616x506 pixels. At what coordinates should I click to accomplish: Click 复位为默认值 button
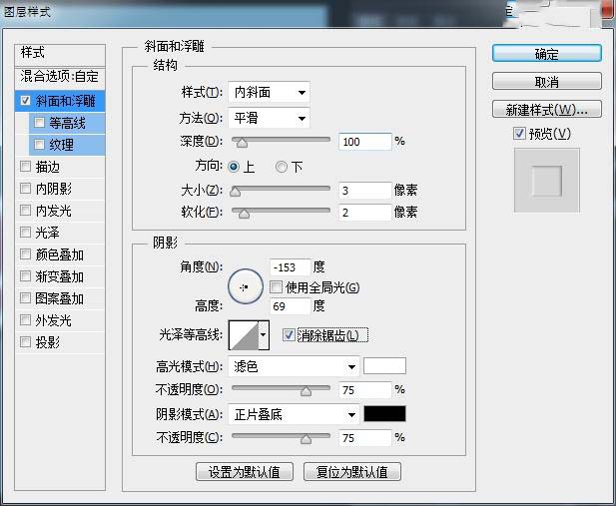(x=352, y=472)
